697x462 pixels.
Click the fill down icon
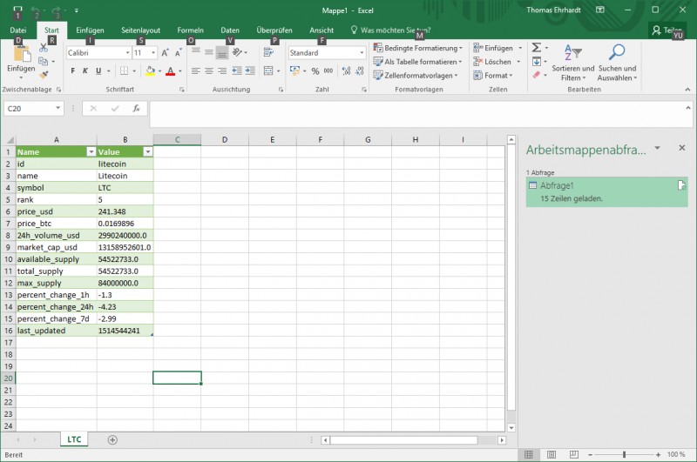pos(537,62)
